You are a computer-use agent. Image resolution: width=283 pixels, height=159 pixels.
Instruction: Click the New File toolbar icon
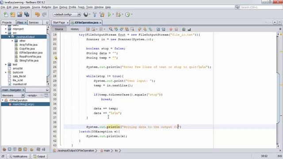[6, 15]
